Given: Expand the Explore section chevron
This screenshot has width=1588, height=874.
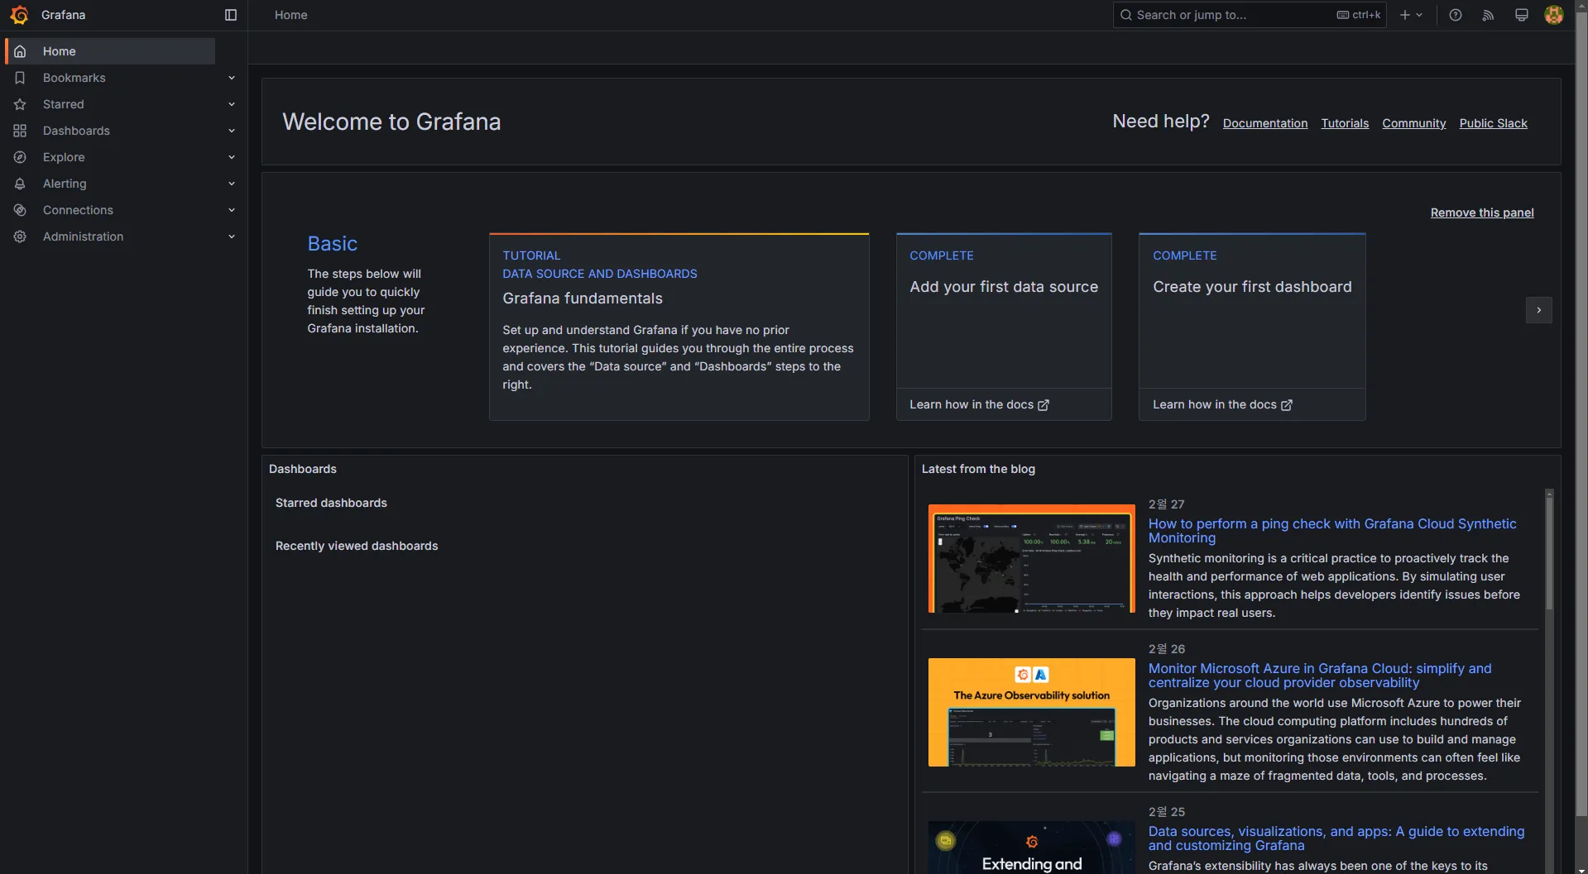Looking at the screenshot, I should point(232,157).
